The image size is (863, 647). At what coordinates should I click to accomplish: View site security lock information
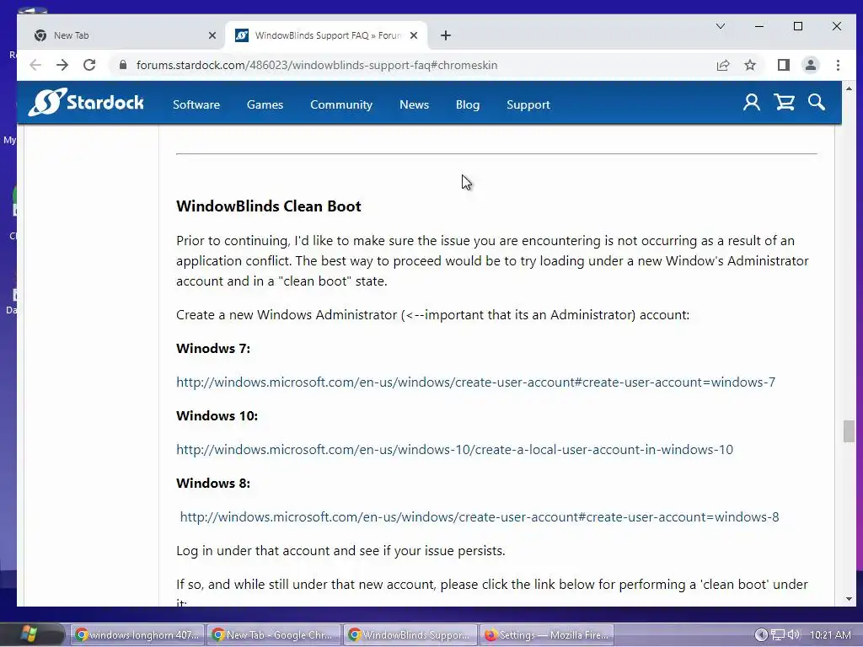(x=123, y=65)
